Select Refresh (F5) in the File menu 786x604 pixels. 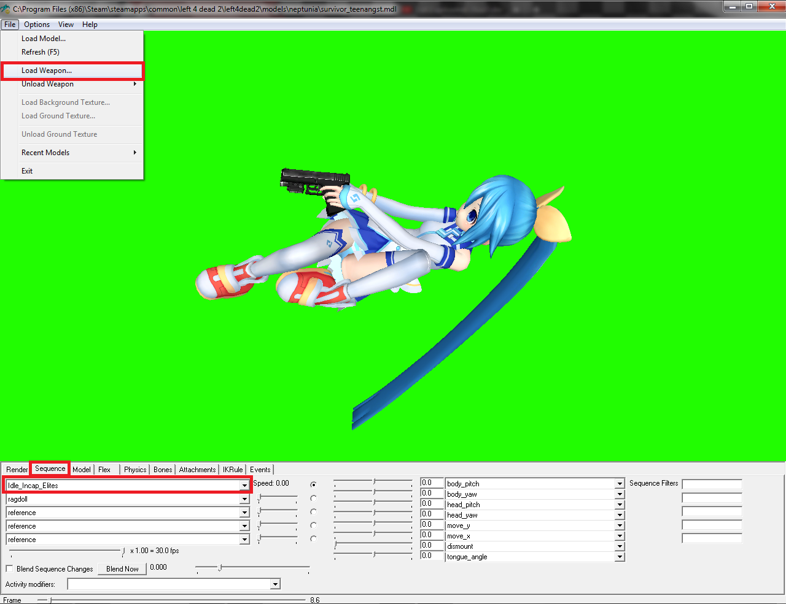pos(72,52)
